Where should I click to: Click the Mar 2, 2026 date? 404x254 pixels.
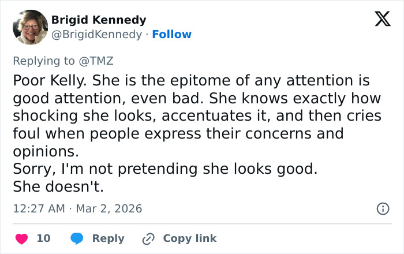tap(110, 208)
